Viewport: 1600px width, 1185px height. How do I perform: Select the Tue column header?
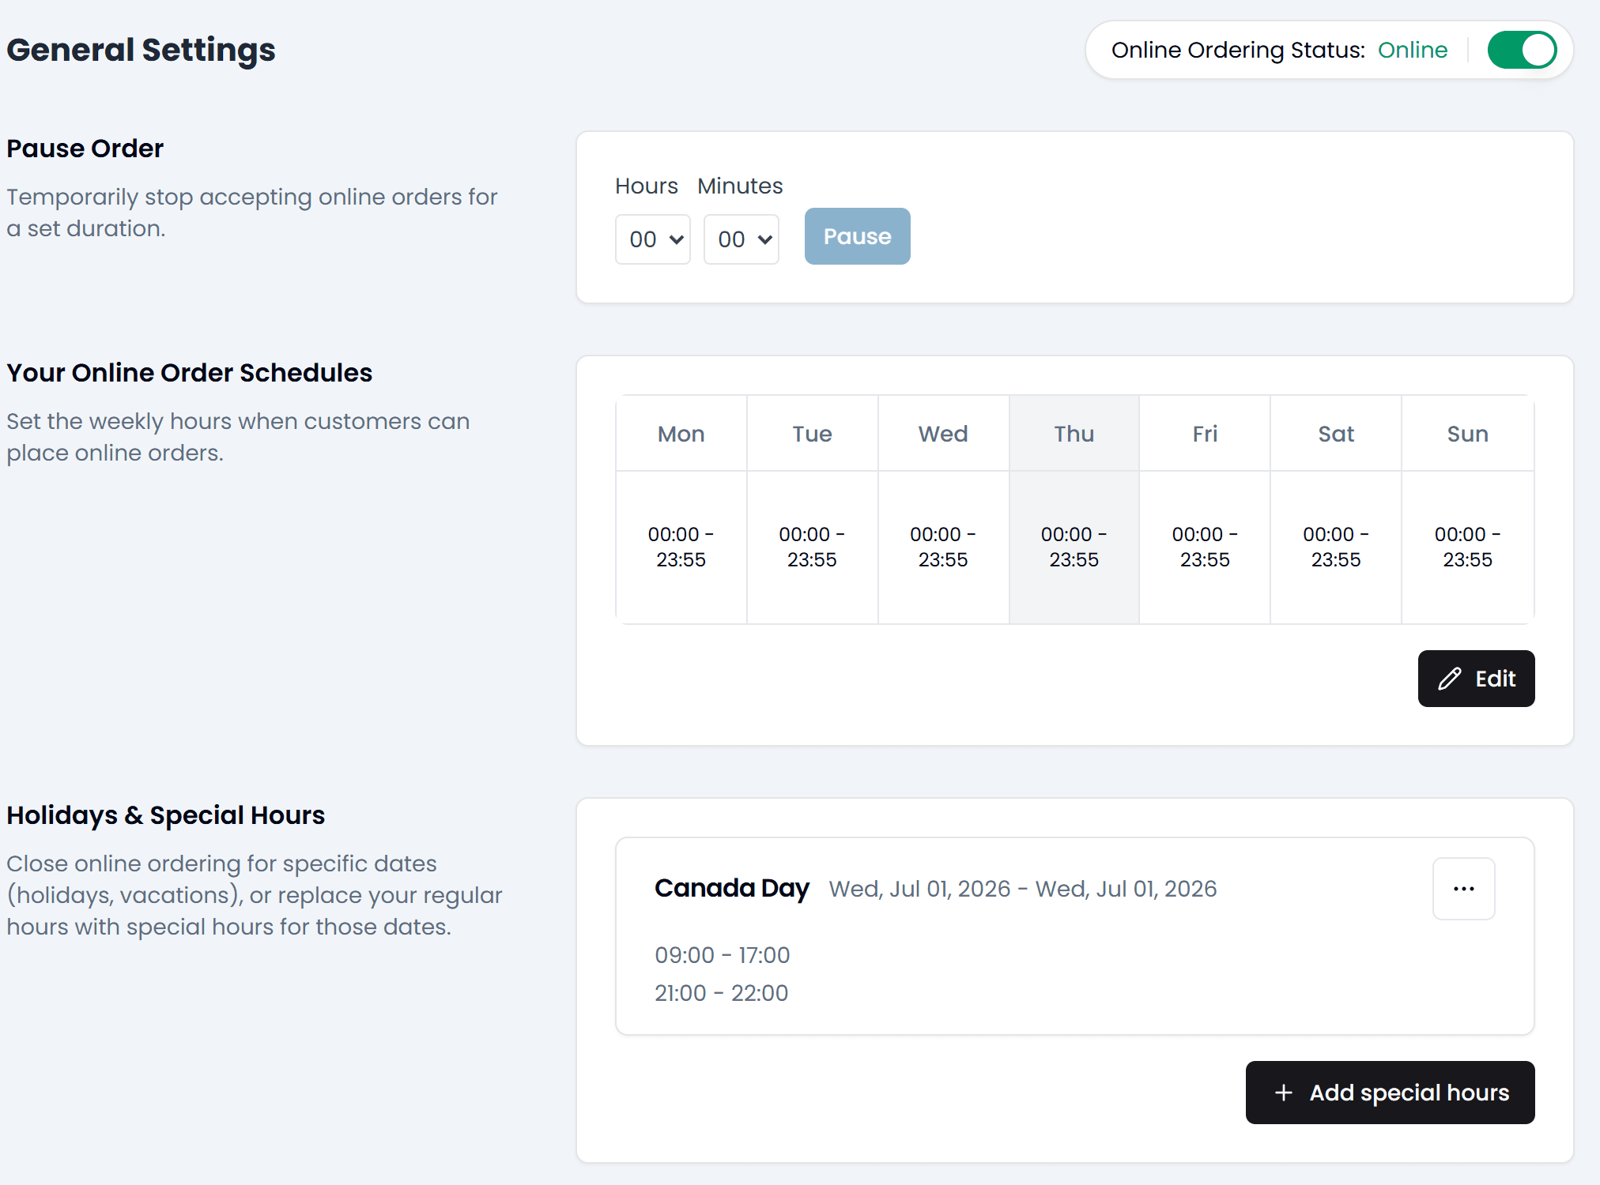pyautogui.click(x=813, y=434)
